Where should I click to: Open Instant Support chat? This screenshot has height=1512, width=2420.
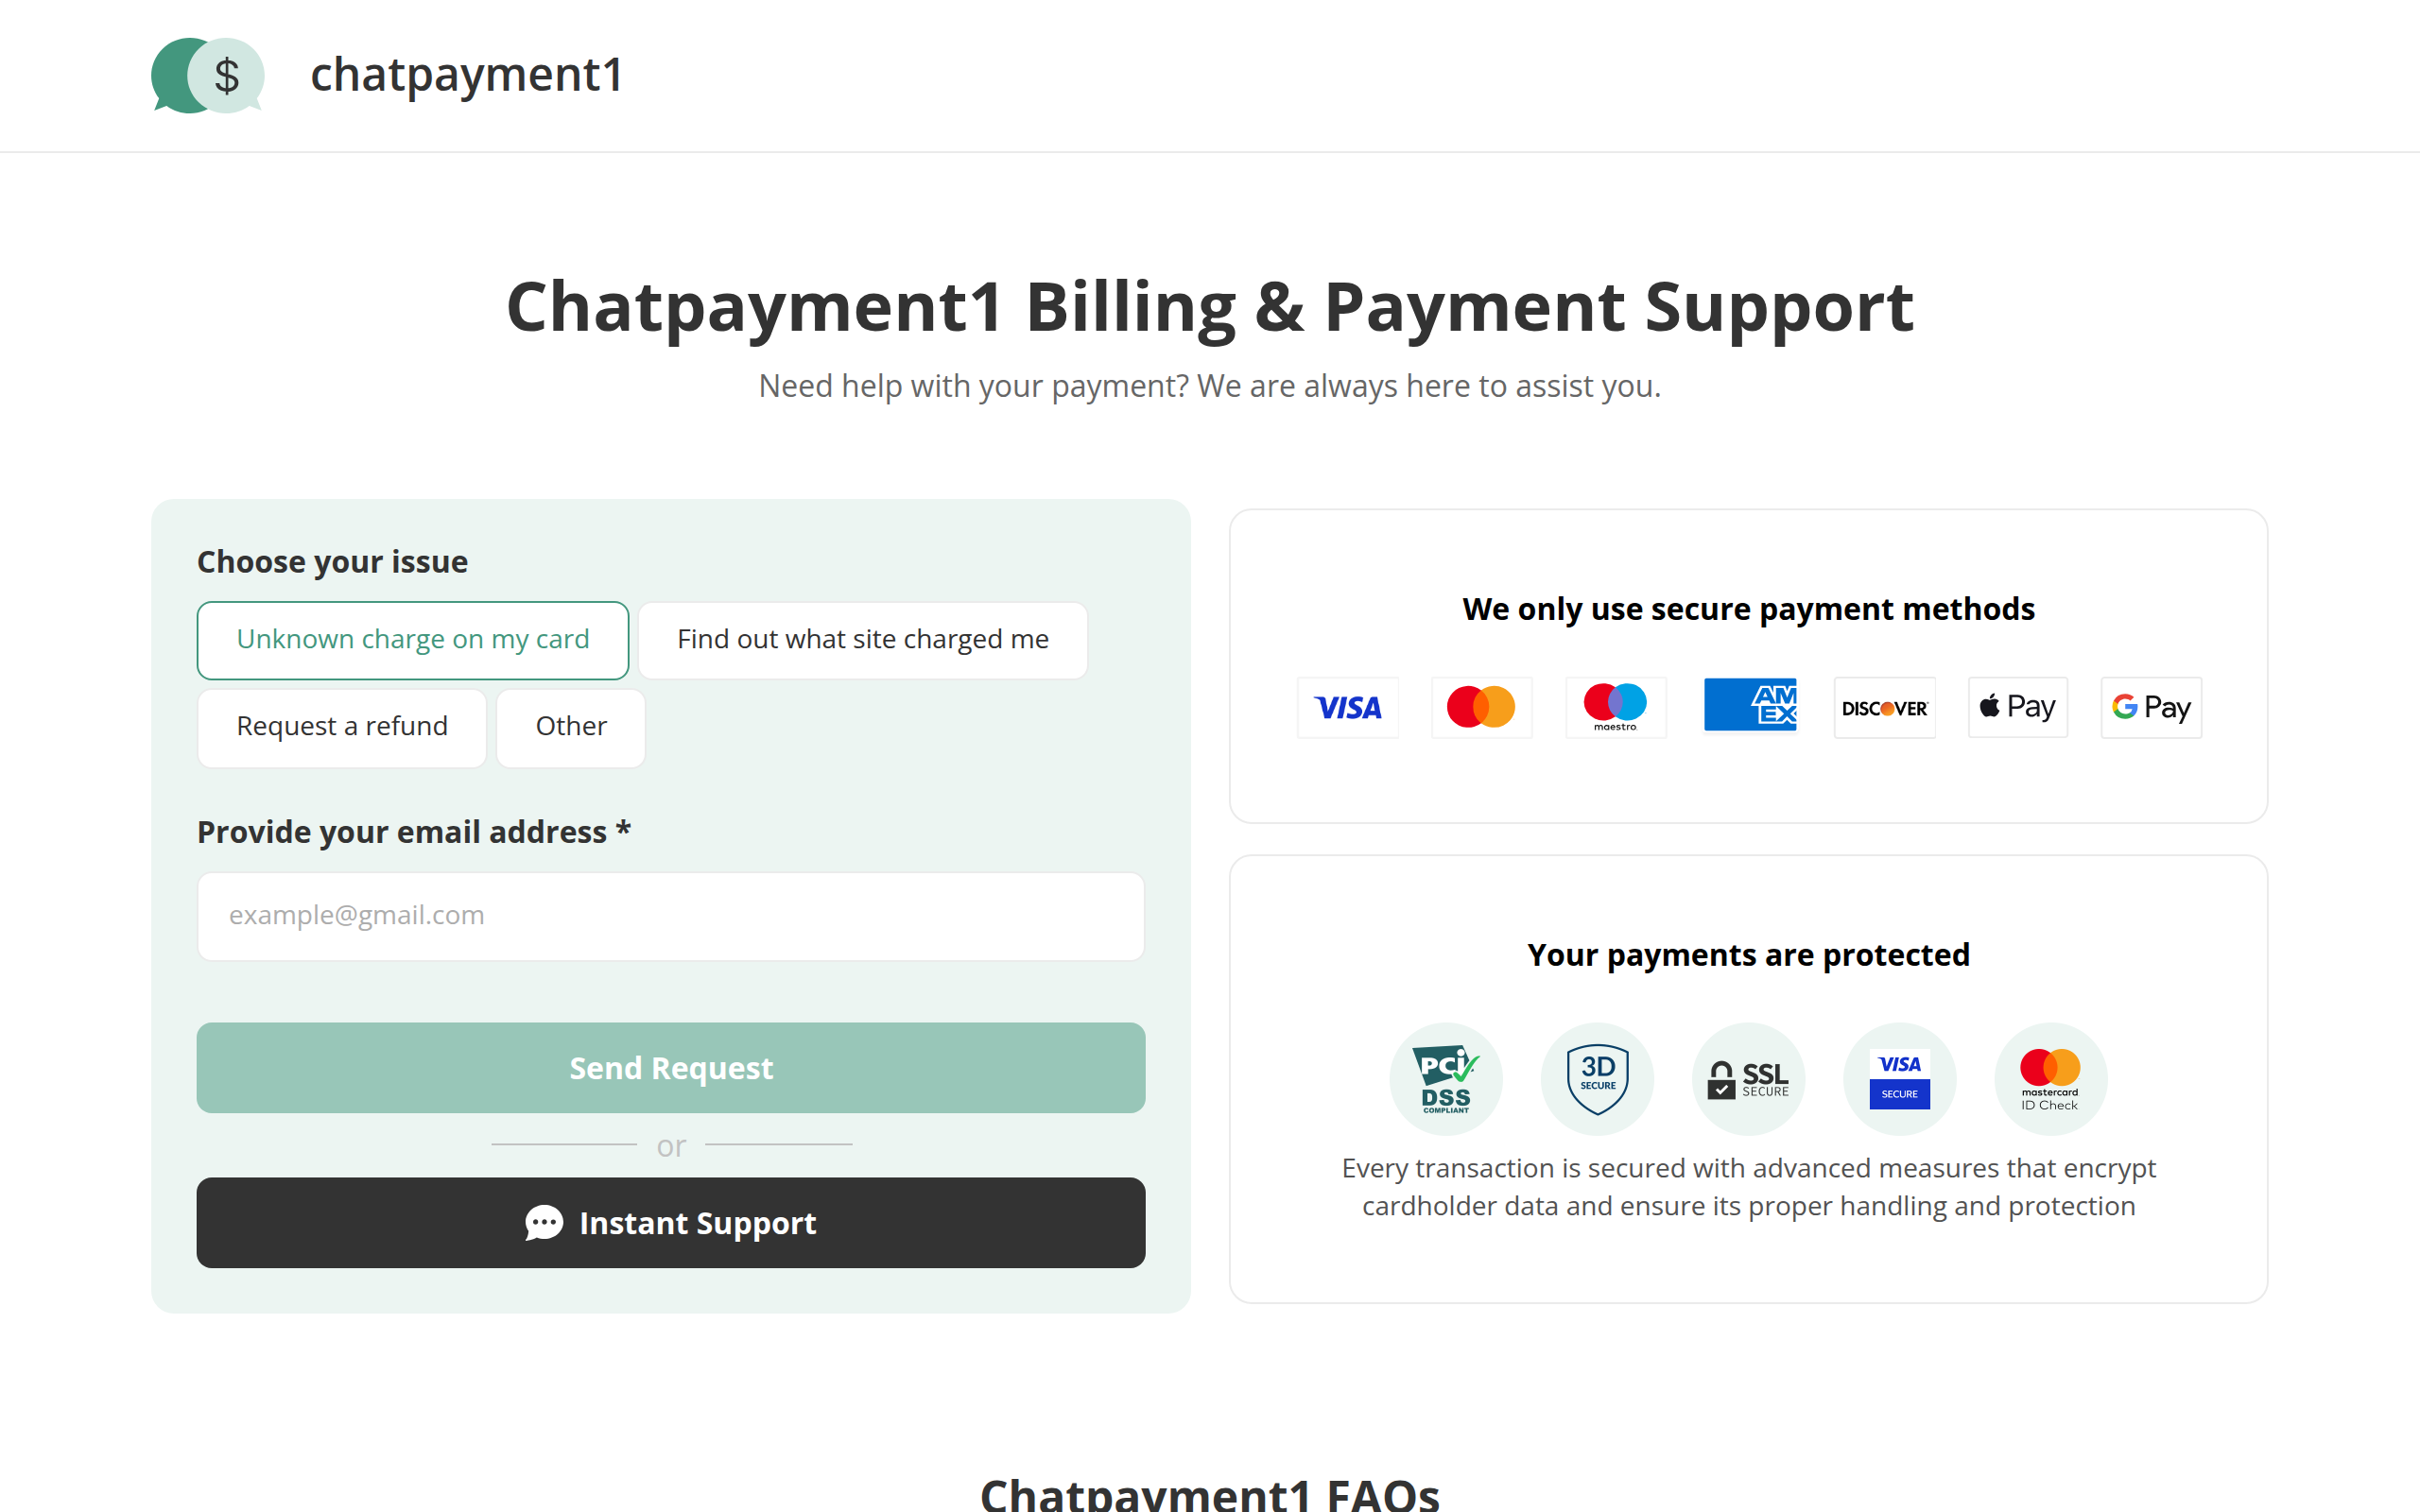pos(670,1223)
